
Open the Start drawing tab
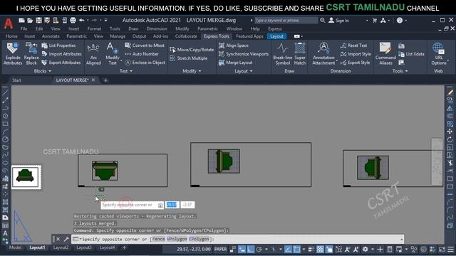coord(16,80)
